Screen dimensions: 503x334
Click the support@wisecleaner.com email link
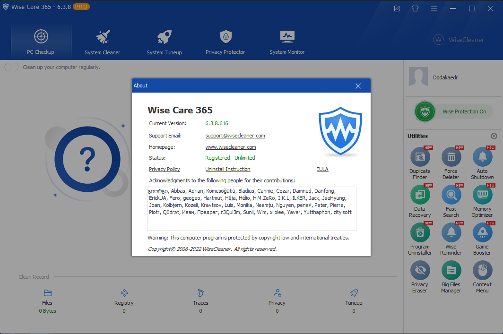click(x=235, y=136)
